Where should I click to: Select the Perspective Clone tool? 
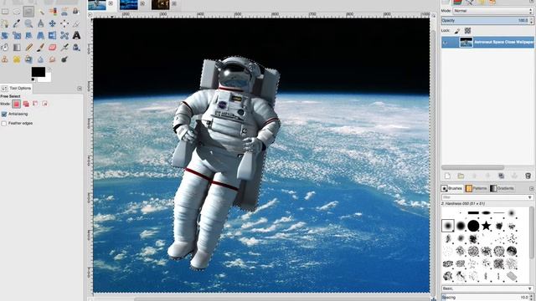28,59
